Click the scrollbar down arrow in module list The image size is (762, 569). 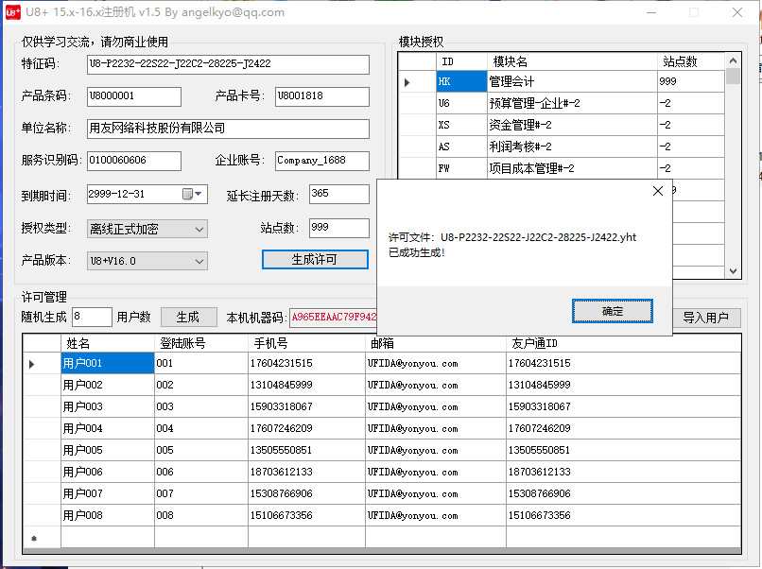click(x=731, y=271)
